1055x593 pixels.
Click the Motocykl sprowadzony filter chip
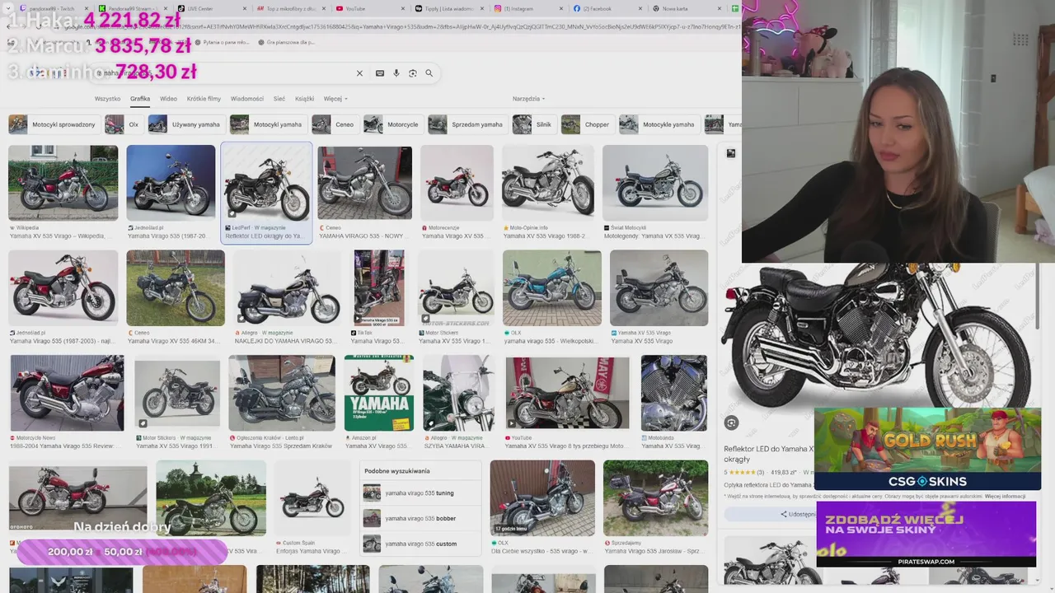pos(54,124)
